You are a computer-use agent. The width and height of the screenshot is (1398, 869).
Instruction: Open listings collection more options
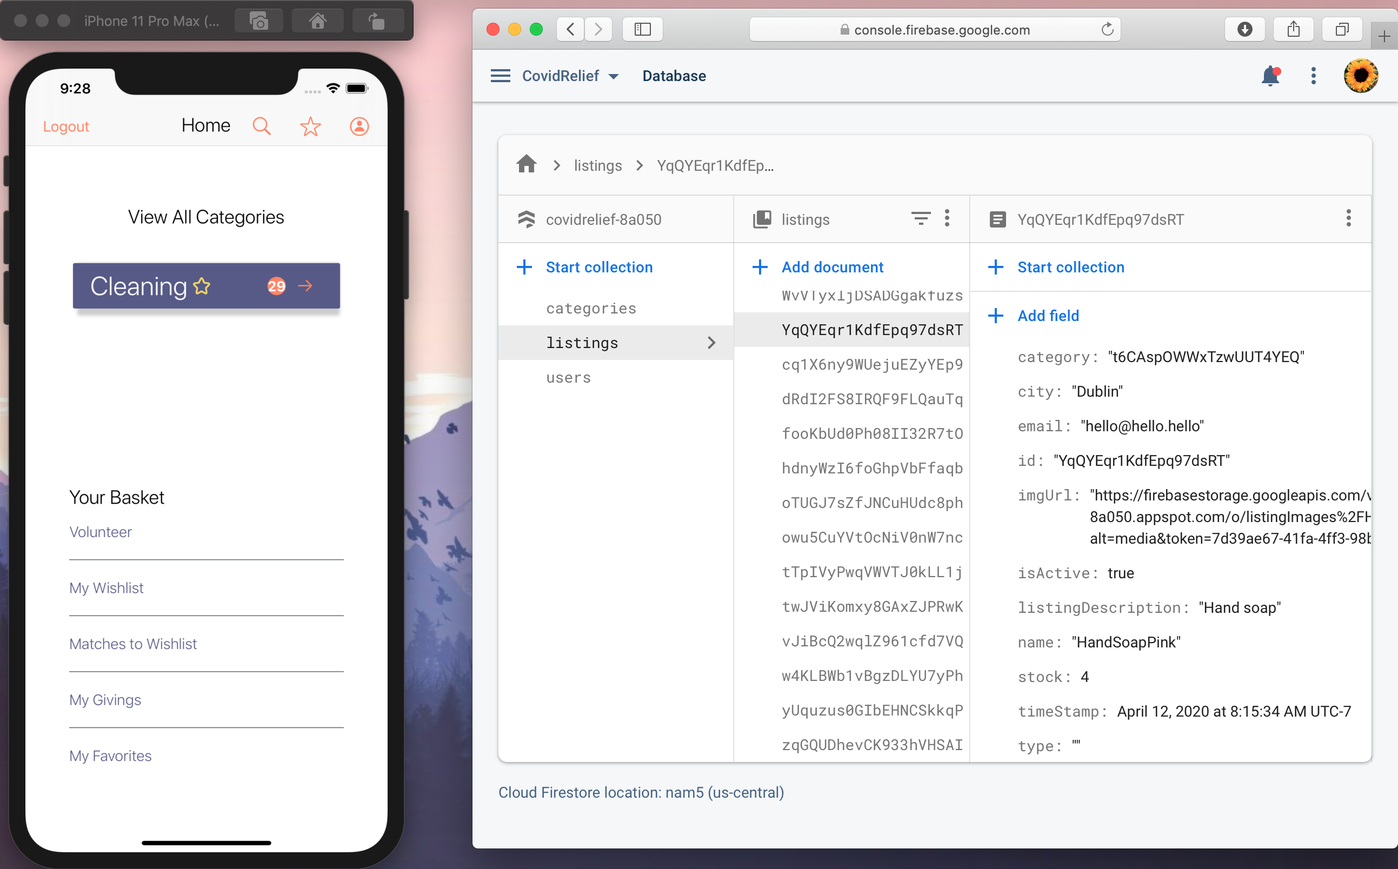947,218
